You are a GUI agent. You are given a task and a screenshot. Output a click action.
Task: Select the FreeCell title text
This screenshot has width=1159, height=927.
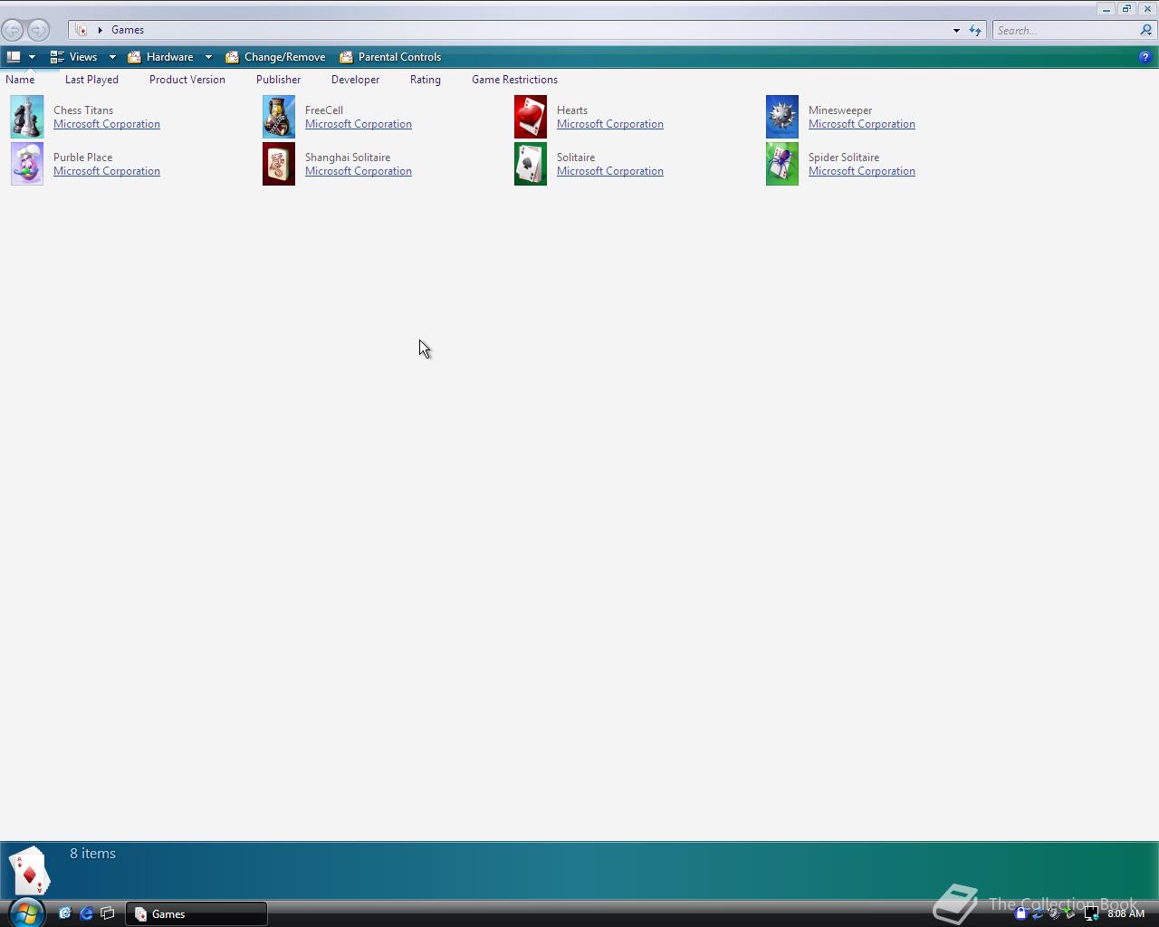(x=324, y=110)
